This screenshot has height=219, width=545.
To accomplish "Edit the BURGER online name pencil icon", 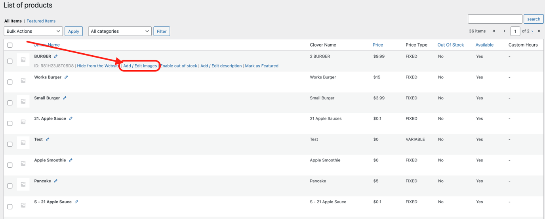I will [x=56, y=56].
